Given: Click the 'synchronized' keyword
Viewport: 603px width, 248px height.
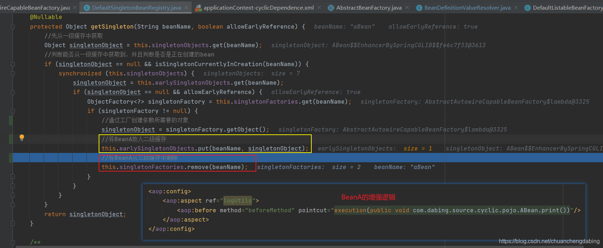Looking at the screenshot, I should pos(80,74).
